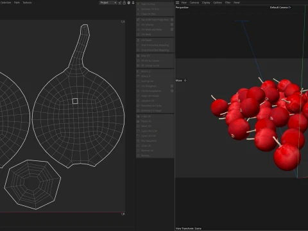Click the Cycle UV CW icon
The height and width of the screenshot is (231, 308).
(x=138, y=136)
